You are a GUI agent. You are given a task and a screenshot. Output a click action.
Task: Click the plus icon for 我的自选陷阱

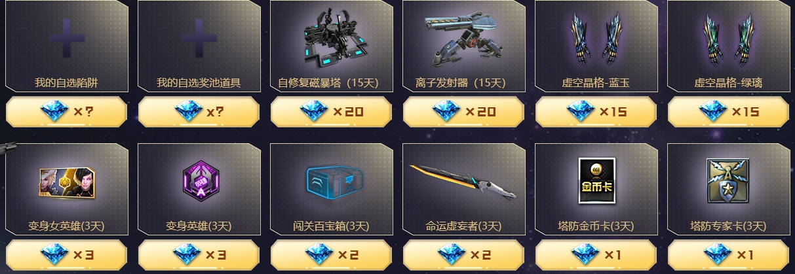click(67, 37)
